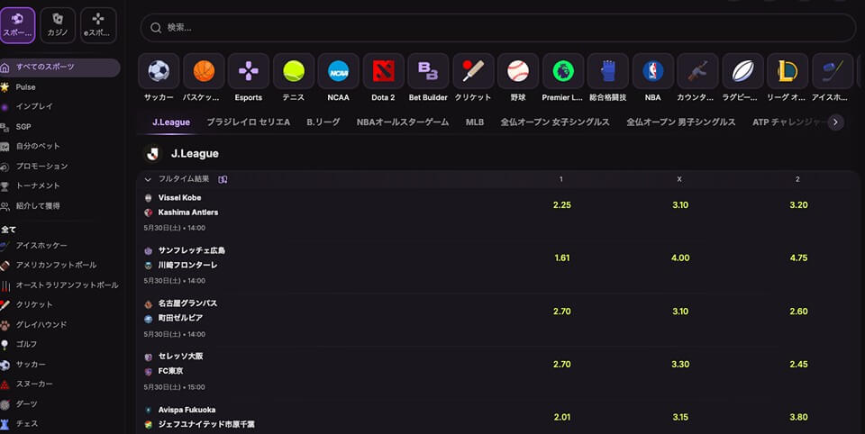
Task: Switch to the B.リーグ tab
Action: click(323, 122)
